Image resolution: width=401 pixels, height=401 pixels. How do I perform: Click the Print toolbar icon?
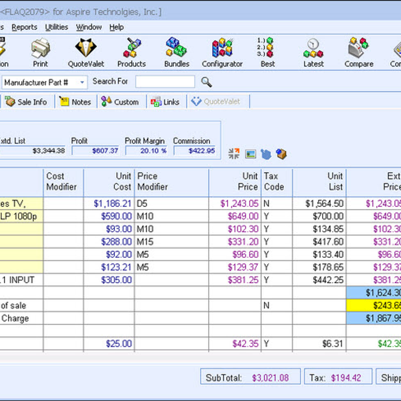40,52
